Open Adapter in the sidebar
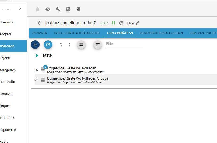The width and height of the screenshot is (217, 143). click(13, 34)
